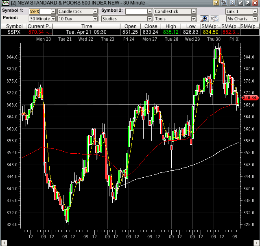Click the Current Price column header
The height and width of the screenshot is (246, 260).
pos(40,26)
